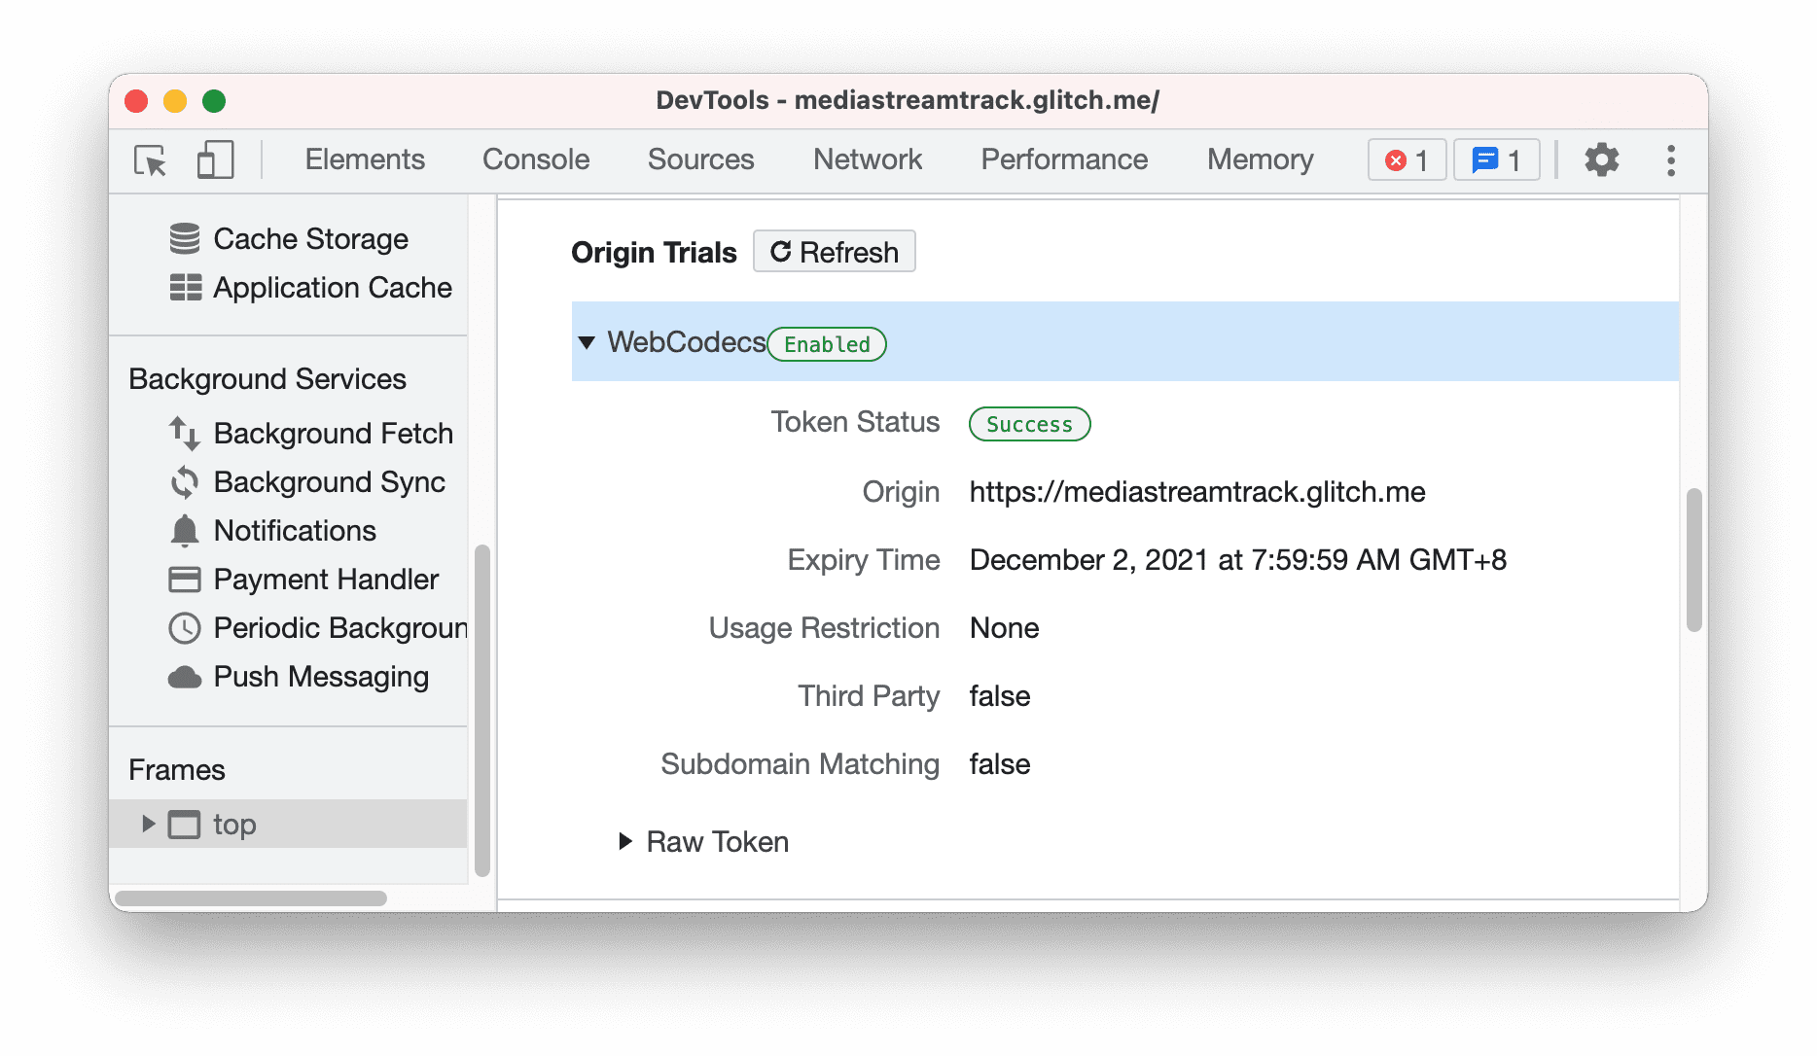This screenshot has height=1056, width=1817.
Task: Click the Refresh button for Origin Trials
Action: [x=834, y=252]
